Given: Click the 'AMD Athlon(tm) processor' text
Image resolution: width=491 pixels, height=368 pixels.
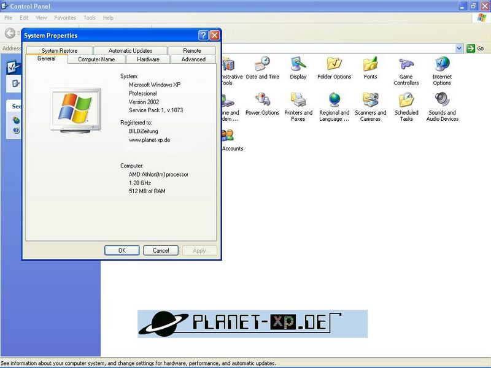Looking at the screenshot, I should pyautogui.click(x=158, y=174).
